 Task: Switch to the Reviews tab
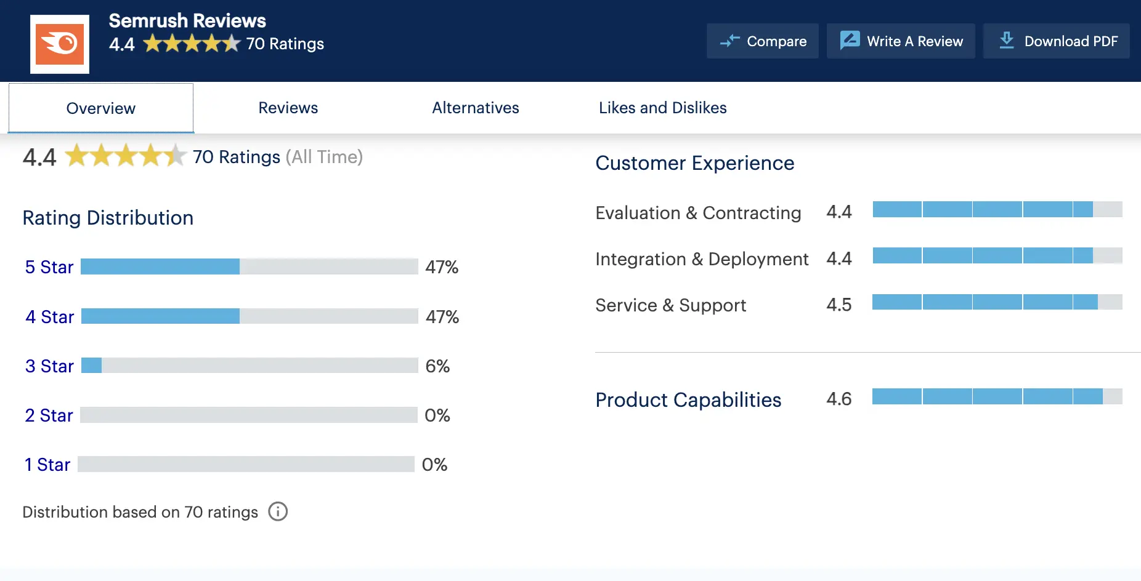click(x=288, y=108)
